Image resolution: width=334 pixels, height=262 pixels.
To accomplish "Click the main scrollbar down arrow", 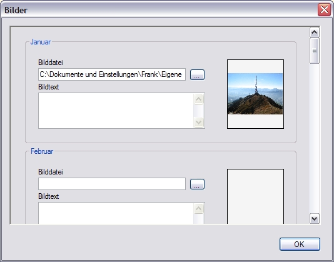I will tap(315, 219).
